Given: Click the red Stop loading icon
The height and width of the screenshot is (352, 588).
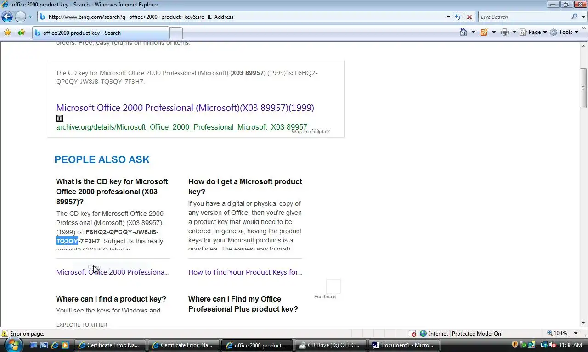Looking at the screenshot, I should pos(469,17).
